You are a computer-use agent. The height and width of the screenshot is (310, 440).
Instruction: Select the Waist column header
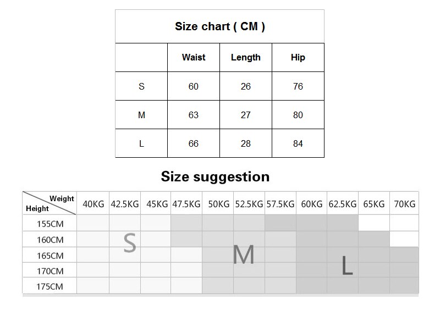coord(194,57)
